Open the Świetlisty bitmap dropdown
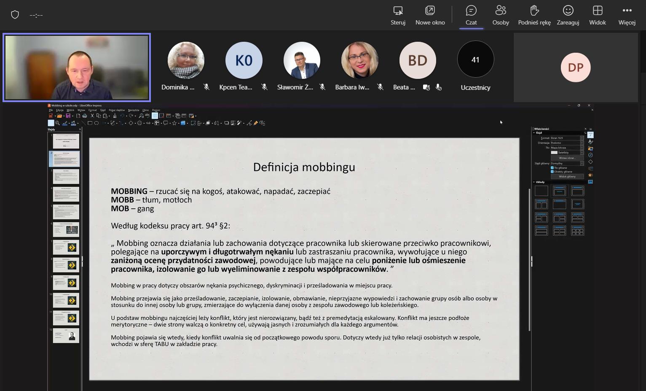 567,153
